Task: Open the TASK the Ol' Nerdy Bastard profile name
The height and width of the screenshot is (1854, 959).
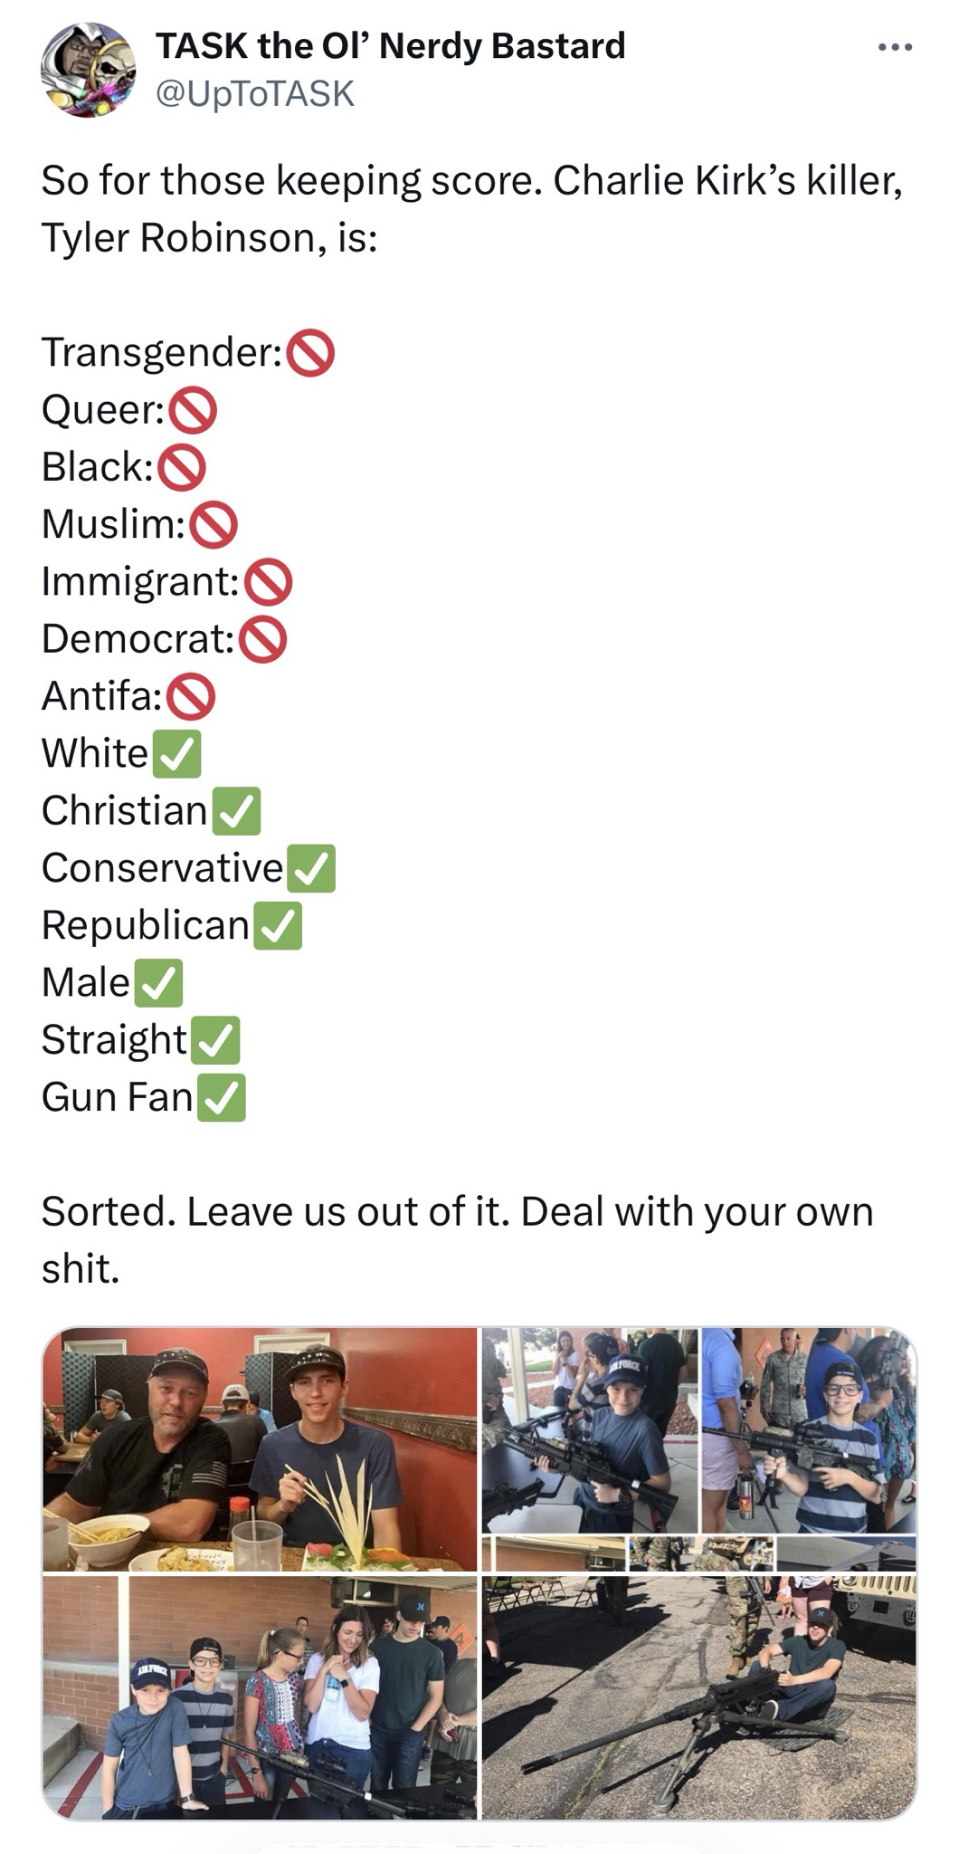Action: [391, 45]
